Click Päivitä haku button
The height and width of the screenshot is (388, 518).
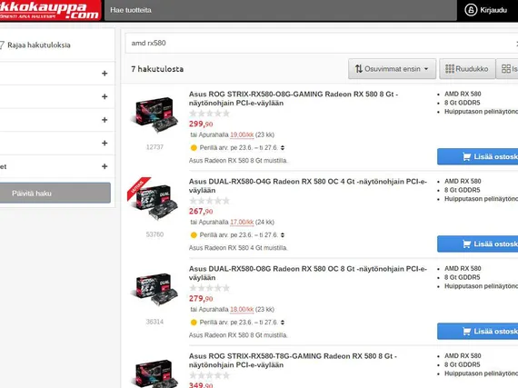pyautogui.click(x=55, y=194)
